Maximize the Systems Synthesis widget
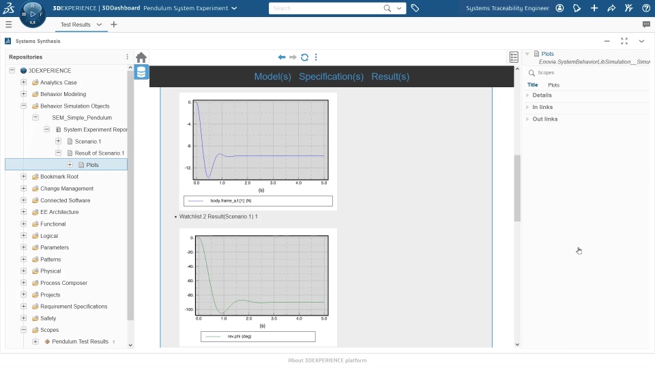 coord(624,41)
